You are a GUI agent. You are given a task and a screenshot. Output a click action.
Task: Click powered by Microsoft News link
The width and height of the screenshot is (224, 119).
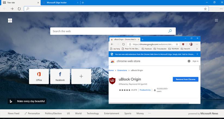203,114
